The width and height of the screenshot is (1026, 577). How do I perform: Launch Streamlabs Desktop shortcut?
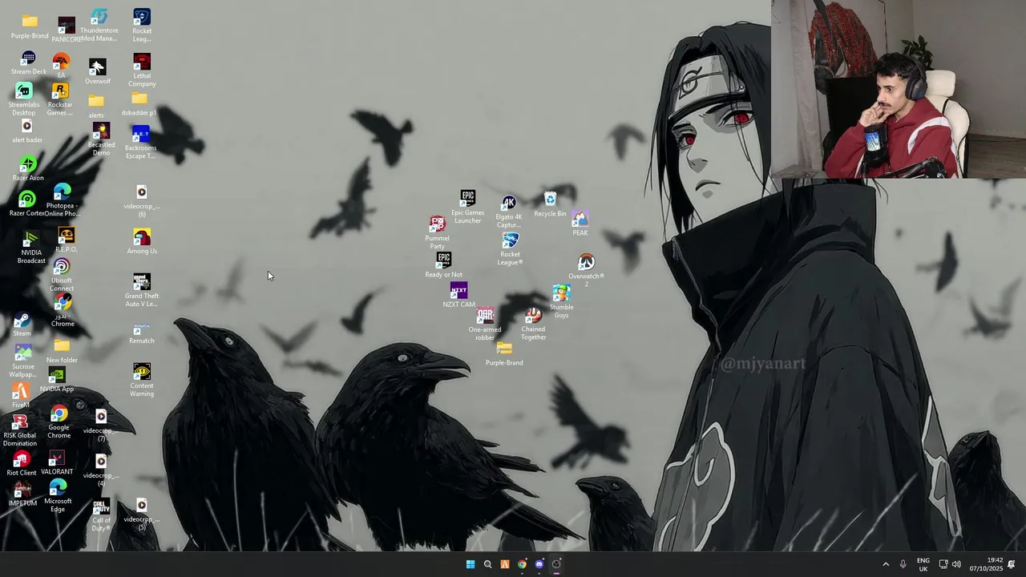[x=24, y=99]
